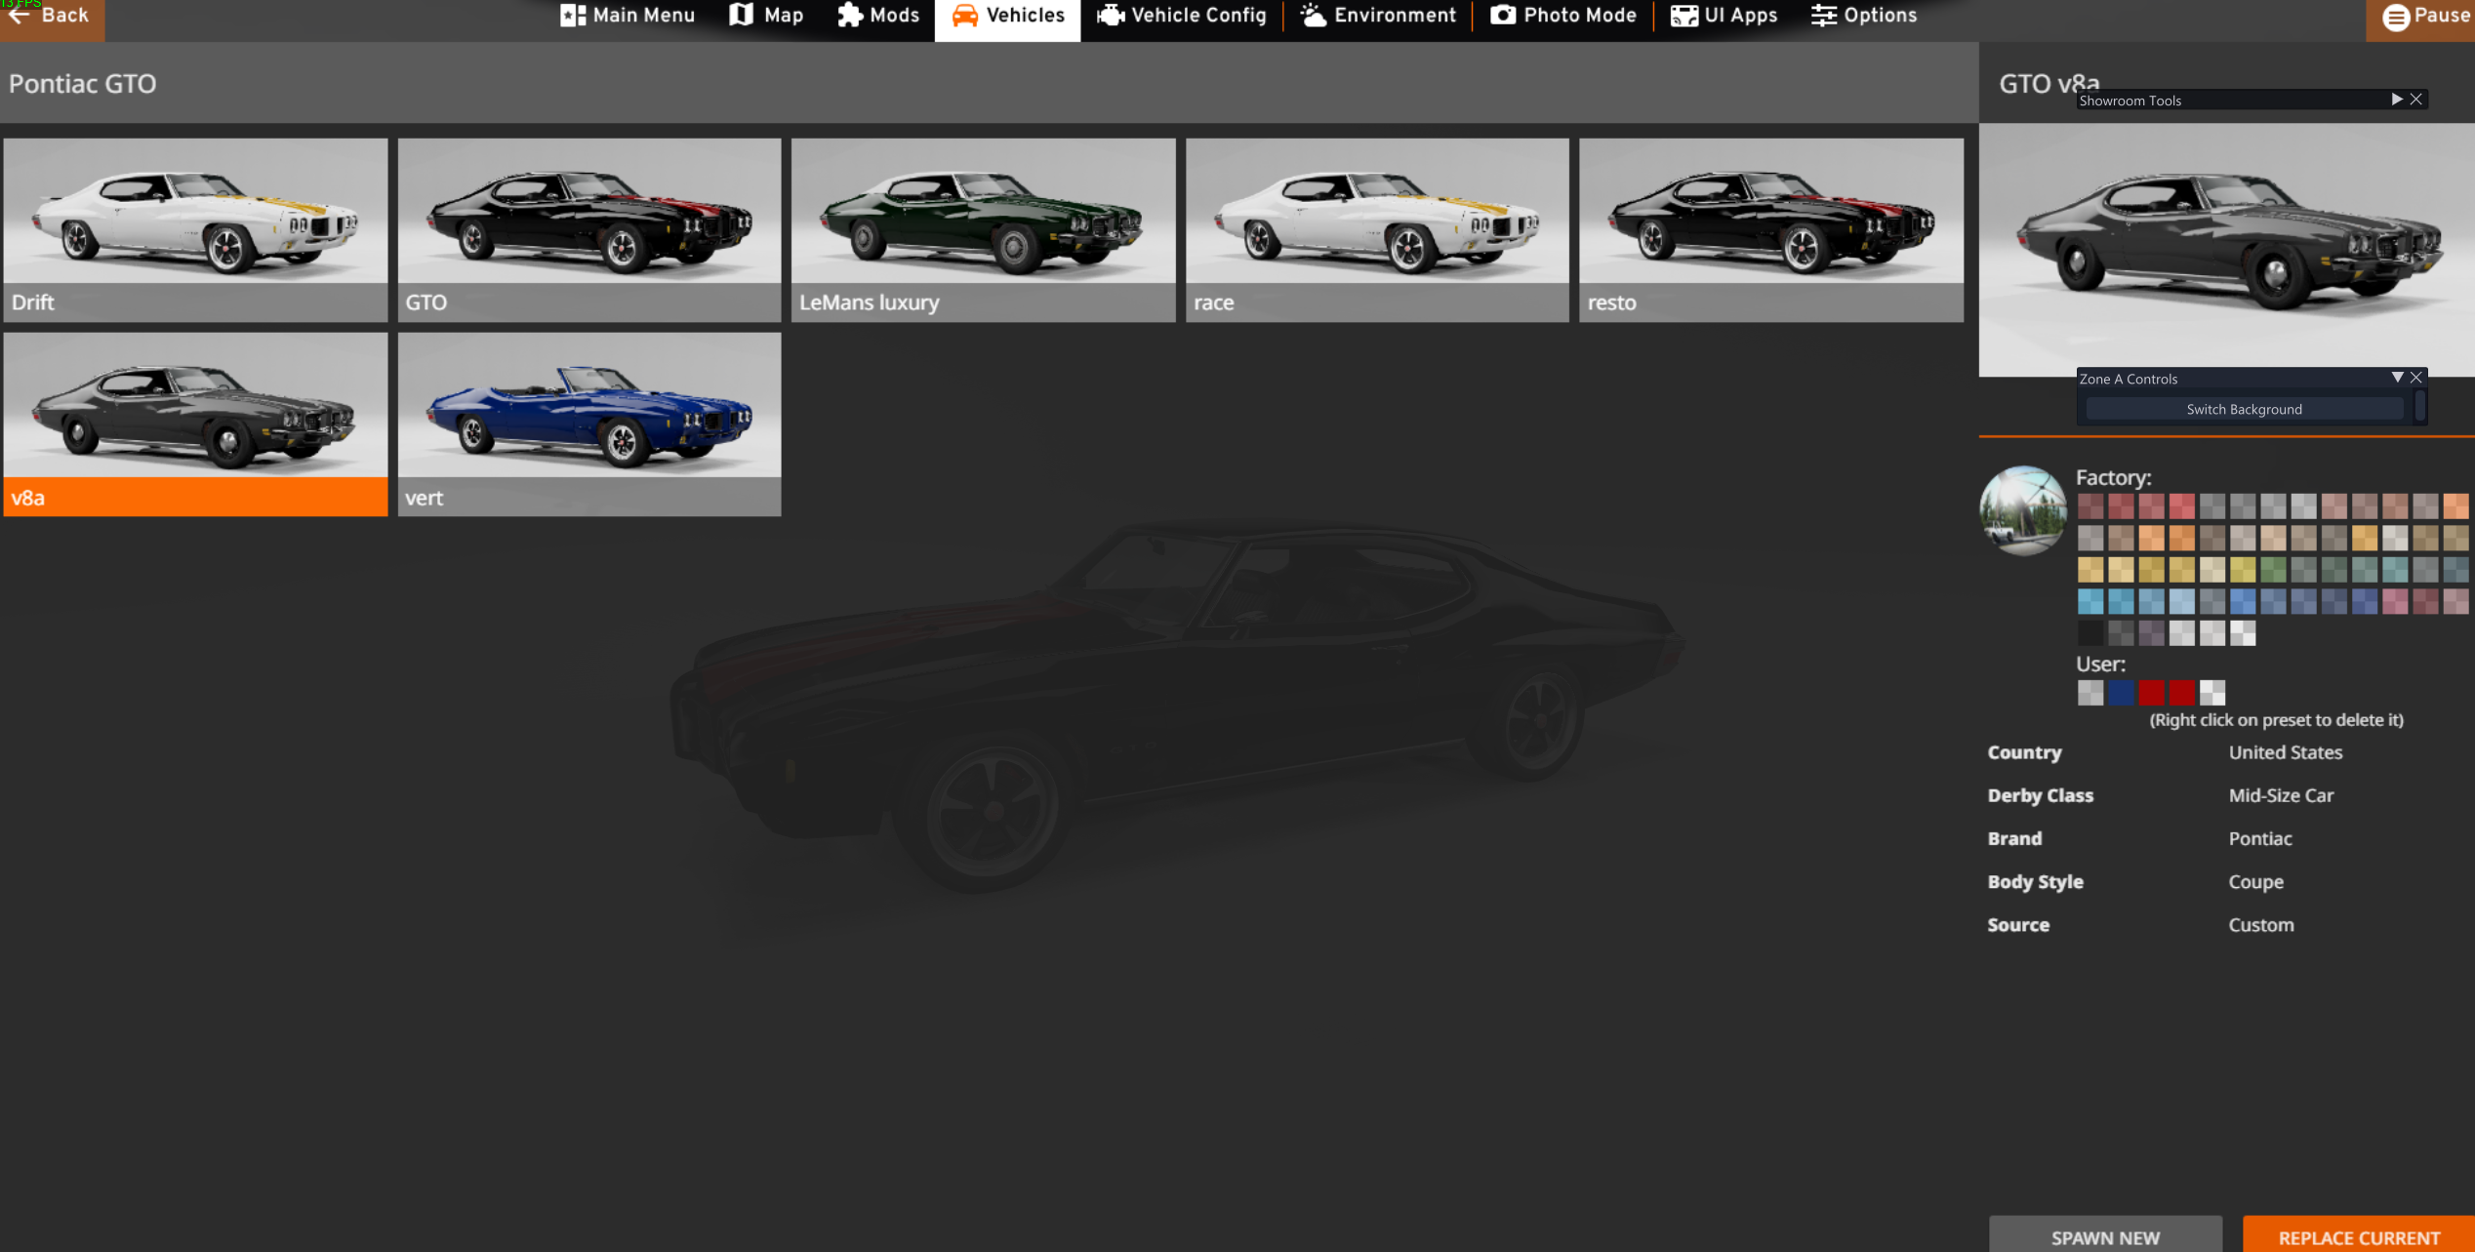Click the SPAWN NEW button

pyautogui.click(x=2105, y=1236)
